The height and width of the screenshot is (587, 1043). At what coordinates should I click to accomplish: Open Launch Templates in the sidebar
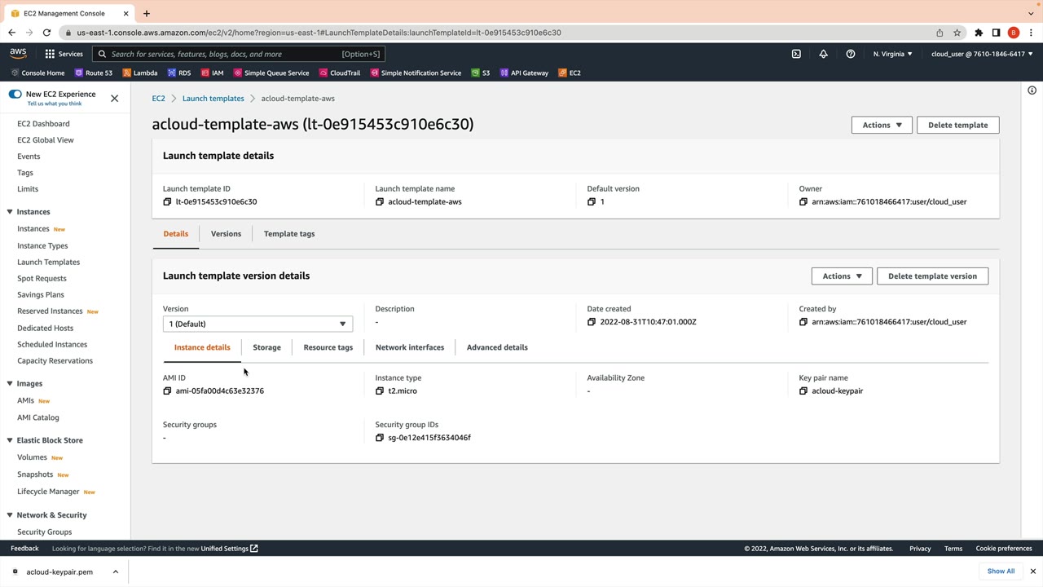49,263
